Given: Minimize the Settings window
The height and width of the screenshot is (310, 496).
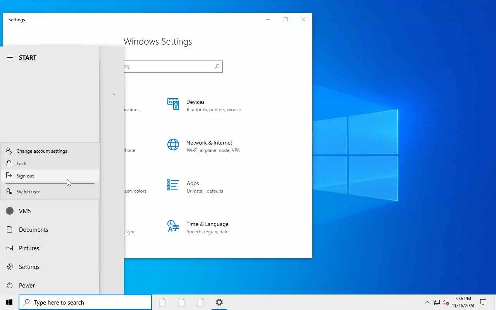Looking at the screenshot, I should (268, 19).
